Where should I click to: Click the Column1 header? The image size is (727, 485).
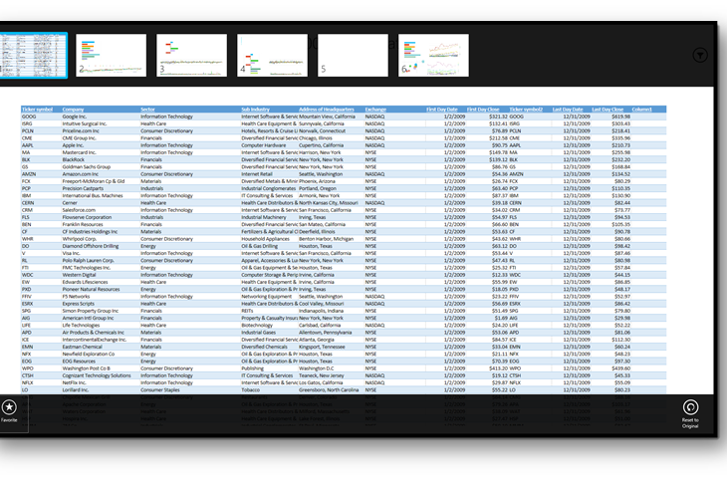point(642,110)
